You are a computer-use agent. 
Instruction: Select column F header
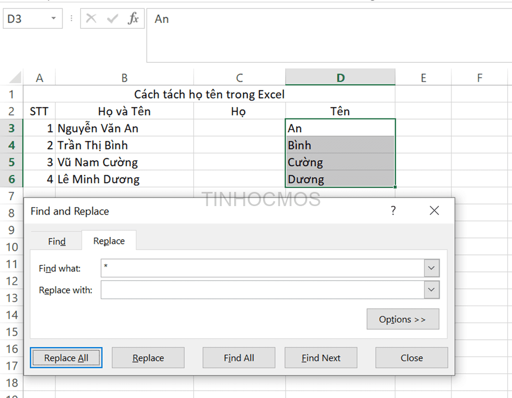pos(479,78)
